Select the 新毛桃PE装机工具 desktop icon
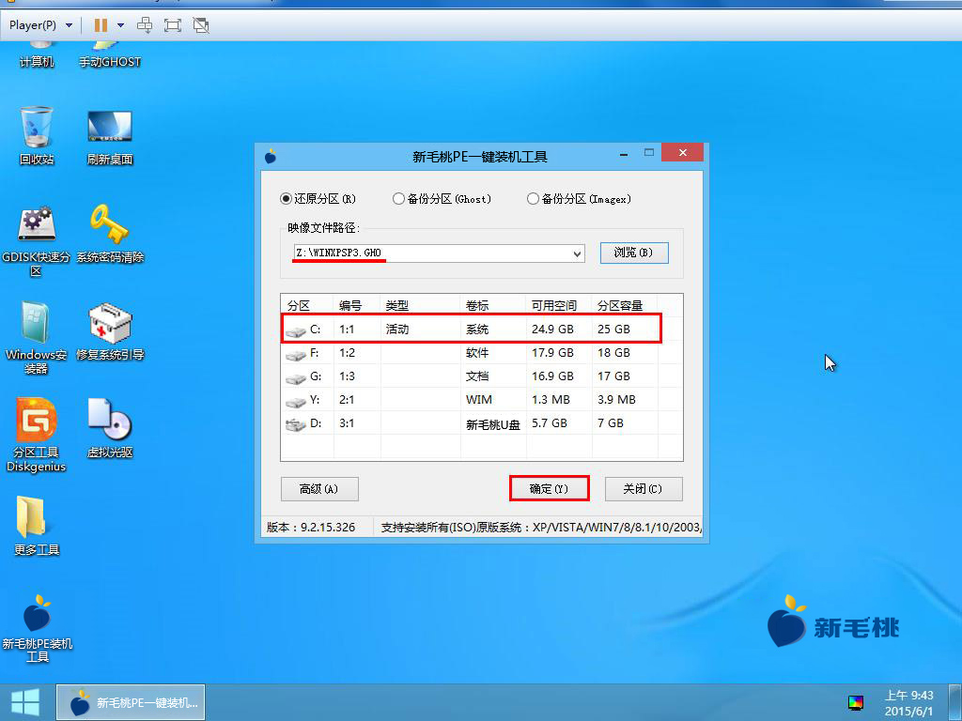Image resolution: width=962 pixels, height=721 pixels. [x=37, y=628]
